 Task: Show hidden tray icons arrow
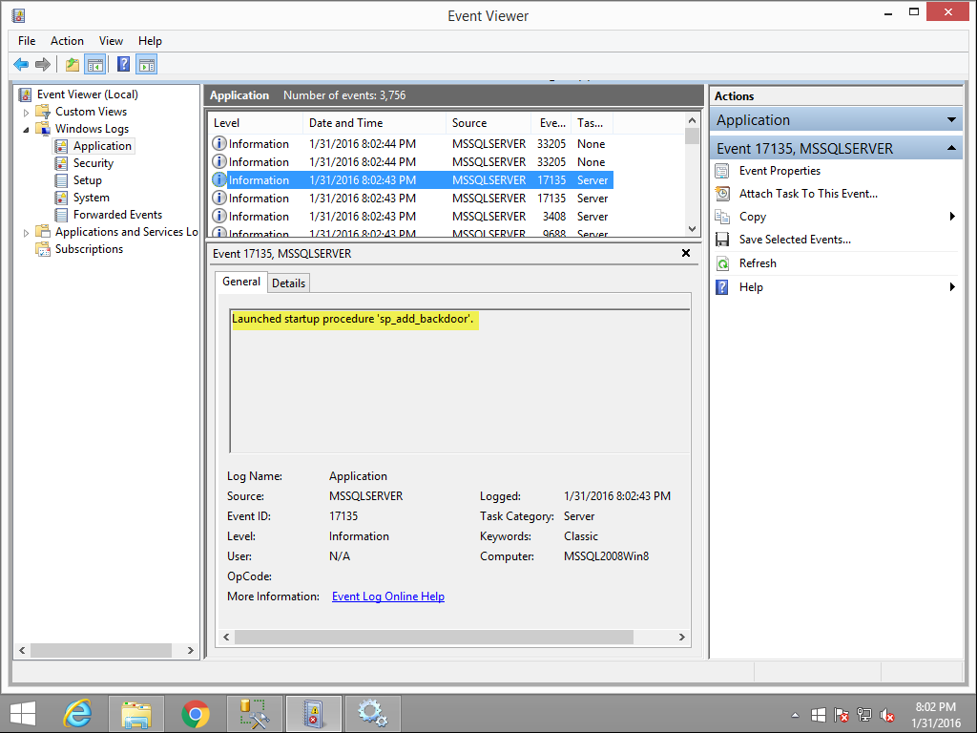click(795, 715)
